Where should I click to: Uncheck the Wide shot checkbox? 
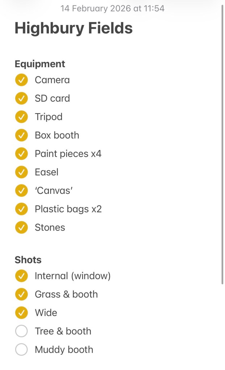(x=21, y=313)
